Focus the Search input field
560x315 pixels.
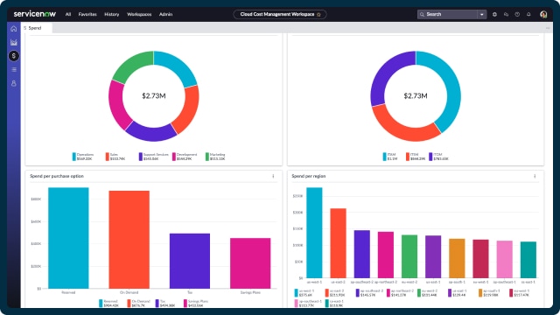[447, 14]
